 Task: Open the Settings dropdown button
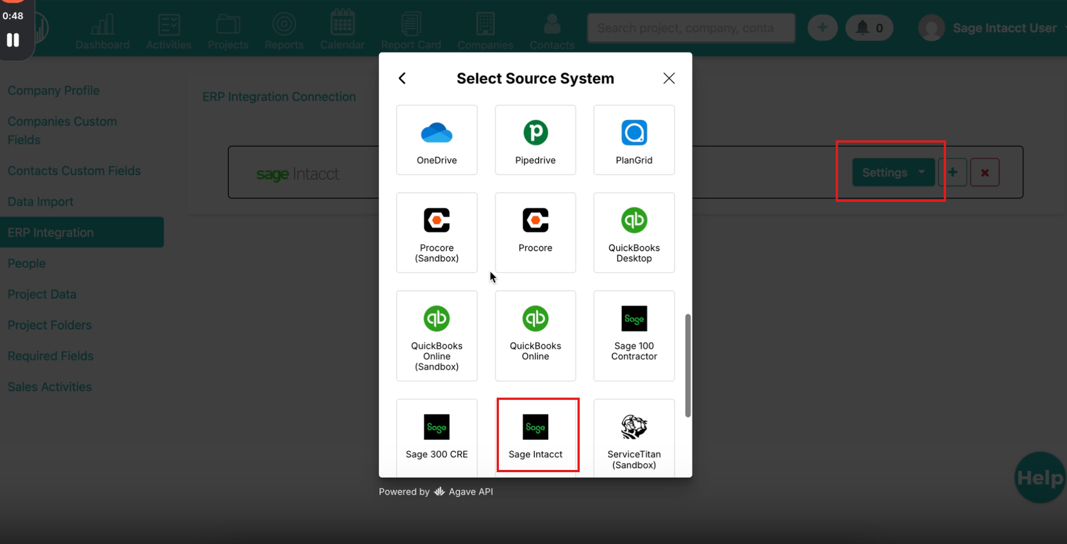[x=893, y=172]
